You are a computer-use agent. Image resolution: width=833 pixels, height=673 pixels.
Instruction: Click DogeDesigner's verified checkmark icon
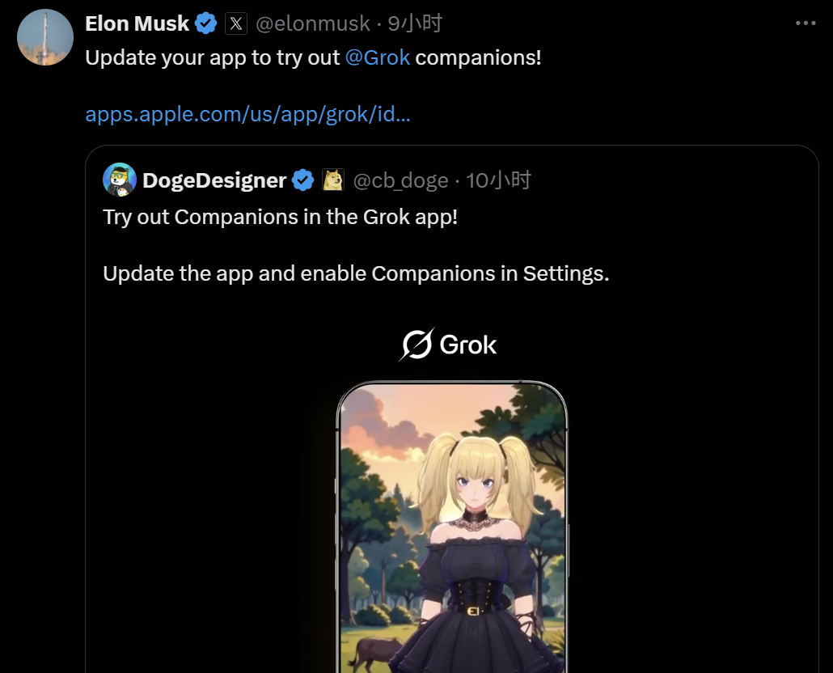302,180
